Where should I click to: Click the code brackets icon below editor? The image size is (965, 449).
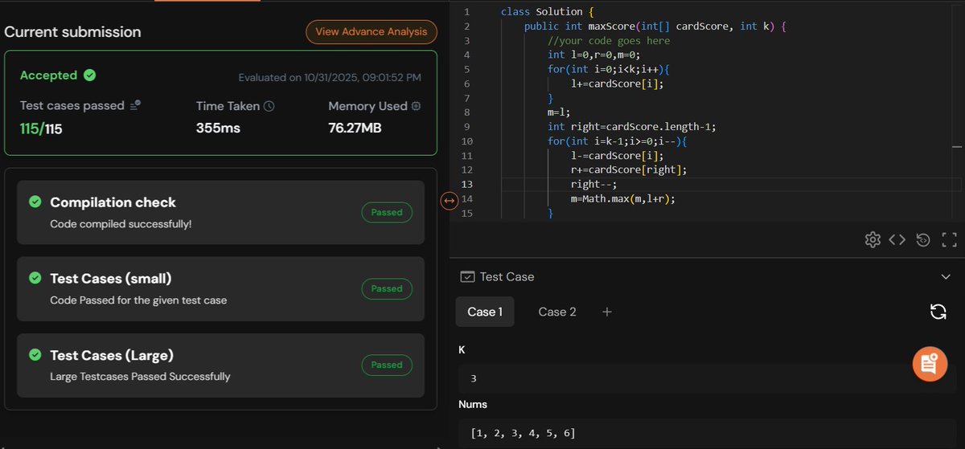coord(897,239)
